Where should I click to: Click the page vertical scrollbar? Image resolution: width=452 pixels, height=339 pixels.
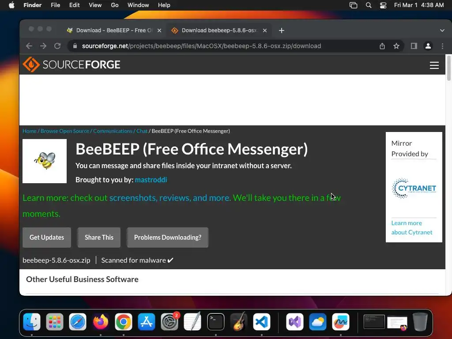coord(448,68)
